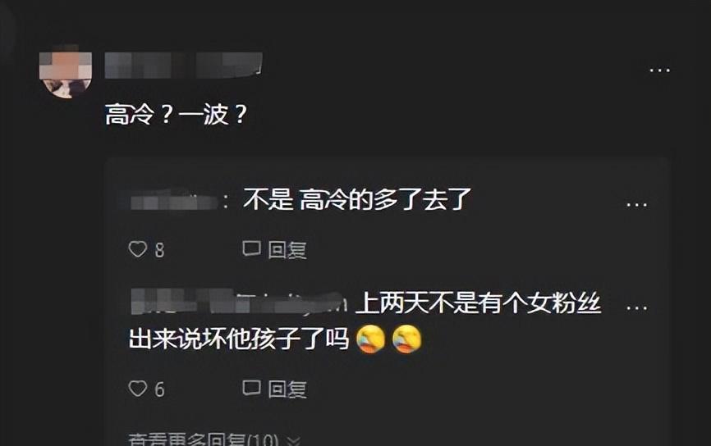Screen dimensions: 711x446
Task: Click the speech bubble icon under the 8-like reply
Action: coord(252,248)
